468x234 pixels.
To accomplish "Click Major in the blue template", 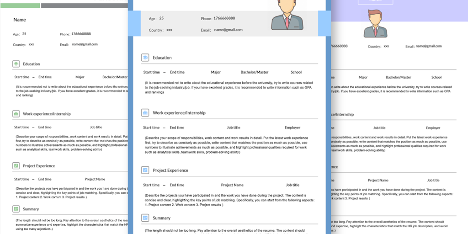I will tap(216, 72).
